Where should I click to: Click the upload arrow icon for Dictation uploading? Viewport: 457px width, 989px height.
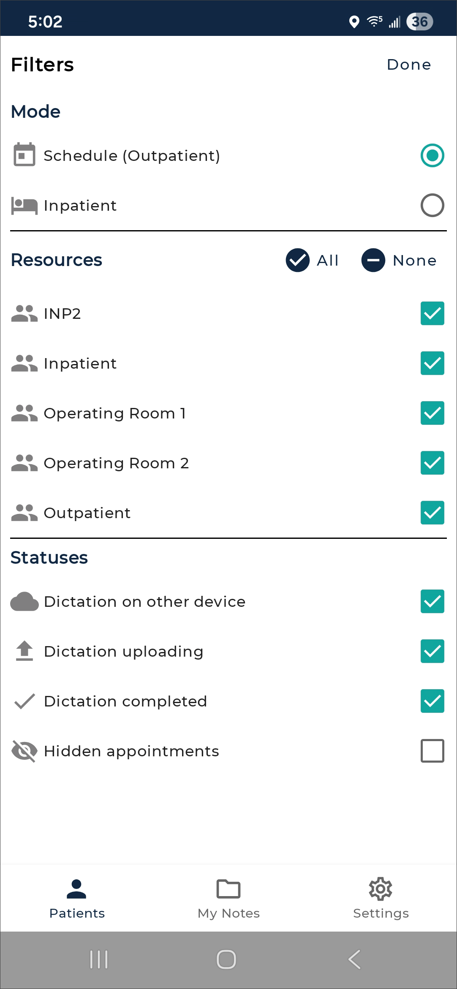coord(24,651)
